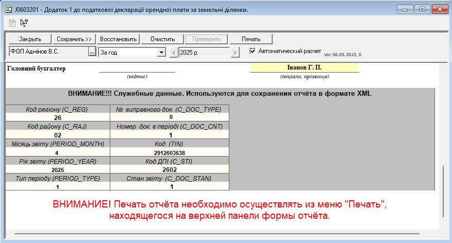
Task: Click the help document icon in the toolbar
Action: pyautogui.click(x=12, y=23)
